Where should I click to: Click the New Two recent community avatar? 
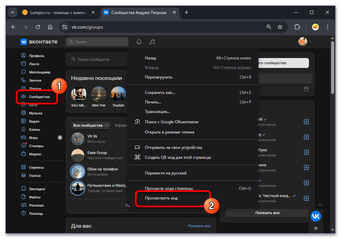point(99,94)
